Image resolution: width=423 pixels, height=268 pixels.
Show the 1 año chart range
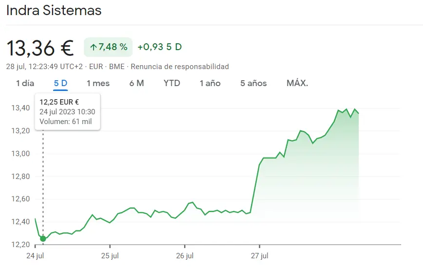(210, 83)
